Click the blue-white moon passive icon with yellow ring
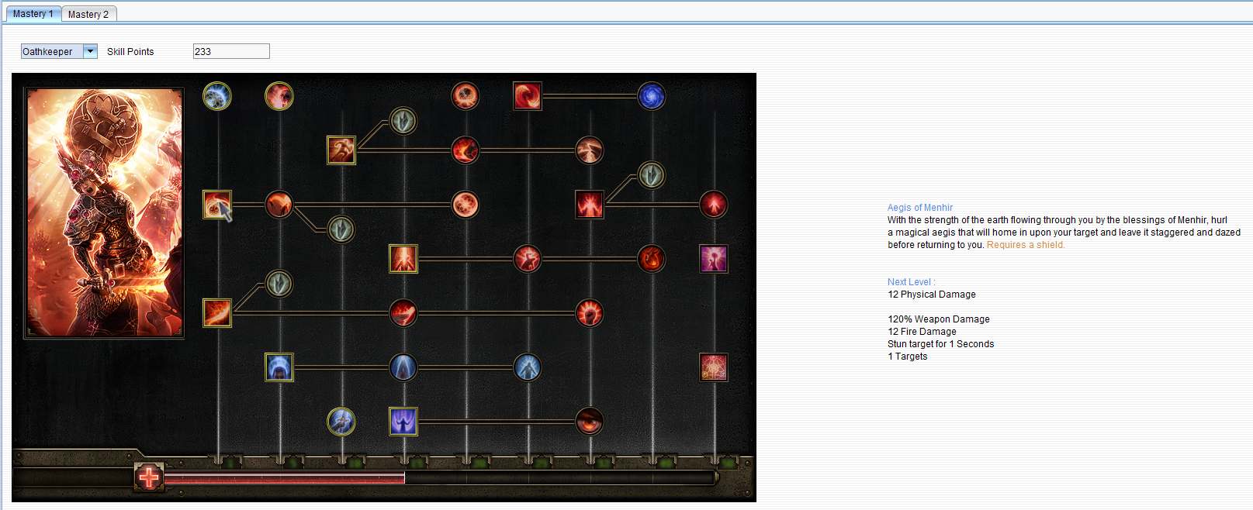The height and width of the screenshot is (510, 1253). point(217,96)
